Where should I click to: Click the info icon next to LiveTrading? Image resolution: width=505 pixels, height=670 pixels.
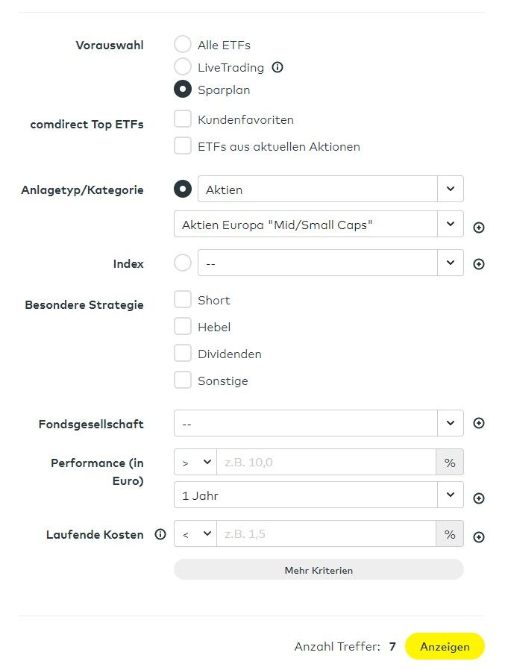pos(277,67)
